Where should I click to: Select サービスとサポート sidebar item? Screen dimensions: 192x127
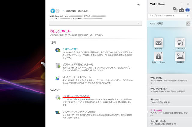click(x=169, y=123)
